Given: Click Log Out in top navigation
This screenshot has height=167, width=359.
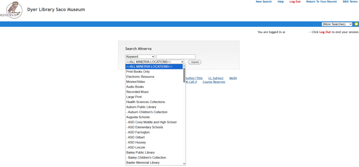Looking at the screenshot, I should click(x=295, y=2).
